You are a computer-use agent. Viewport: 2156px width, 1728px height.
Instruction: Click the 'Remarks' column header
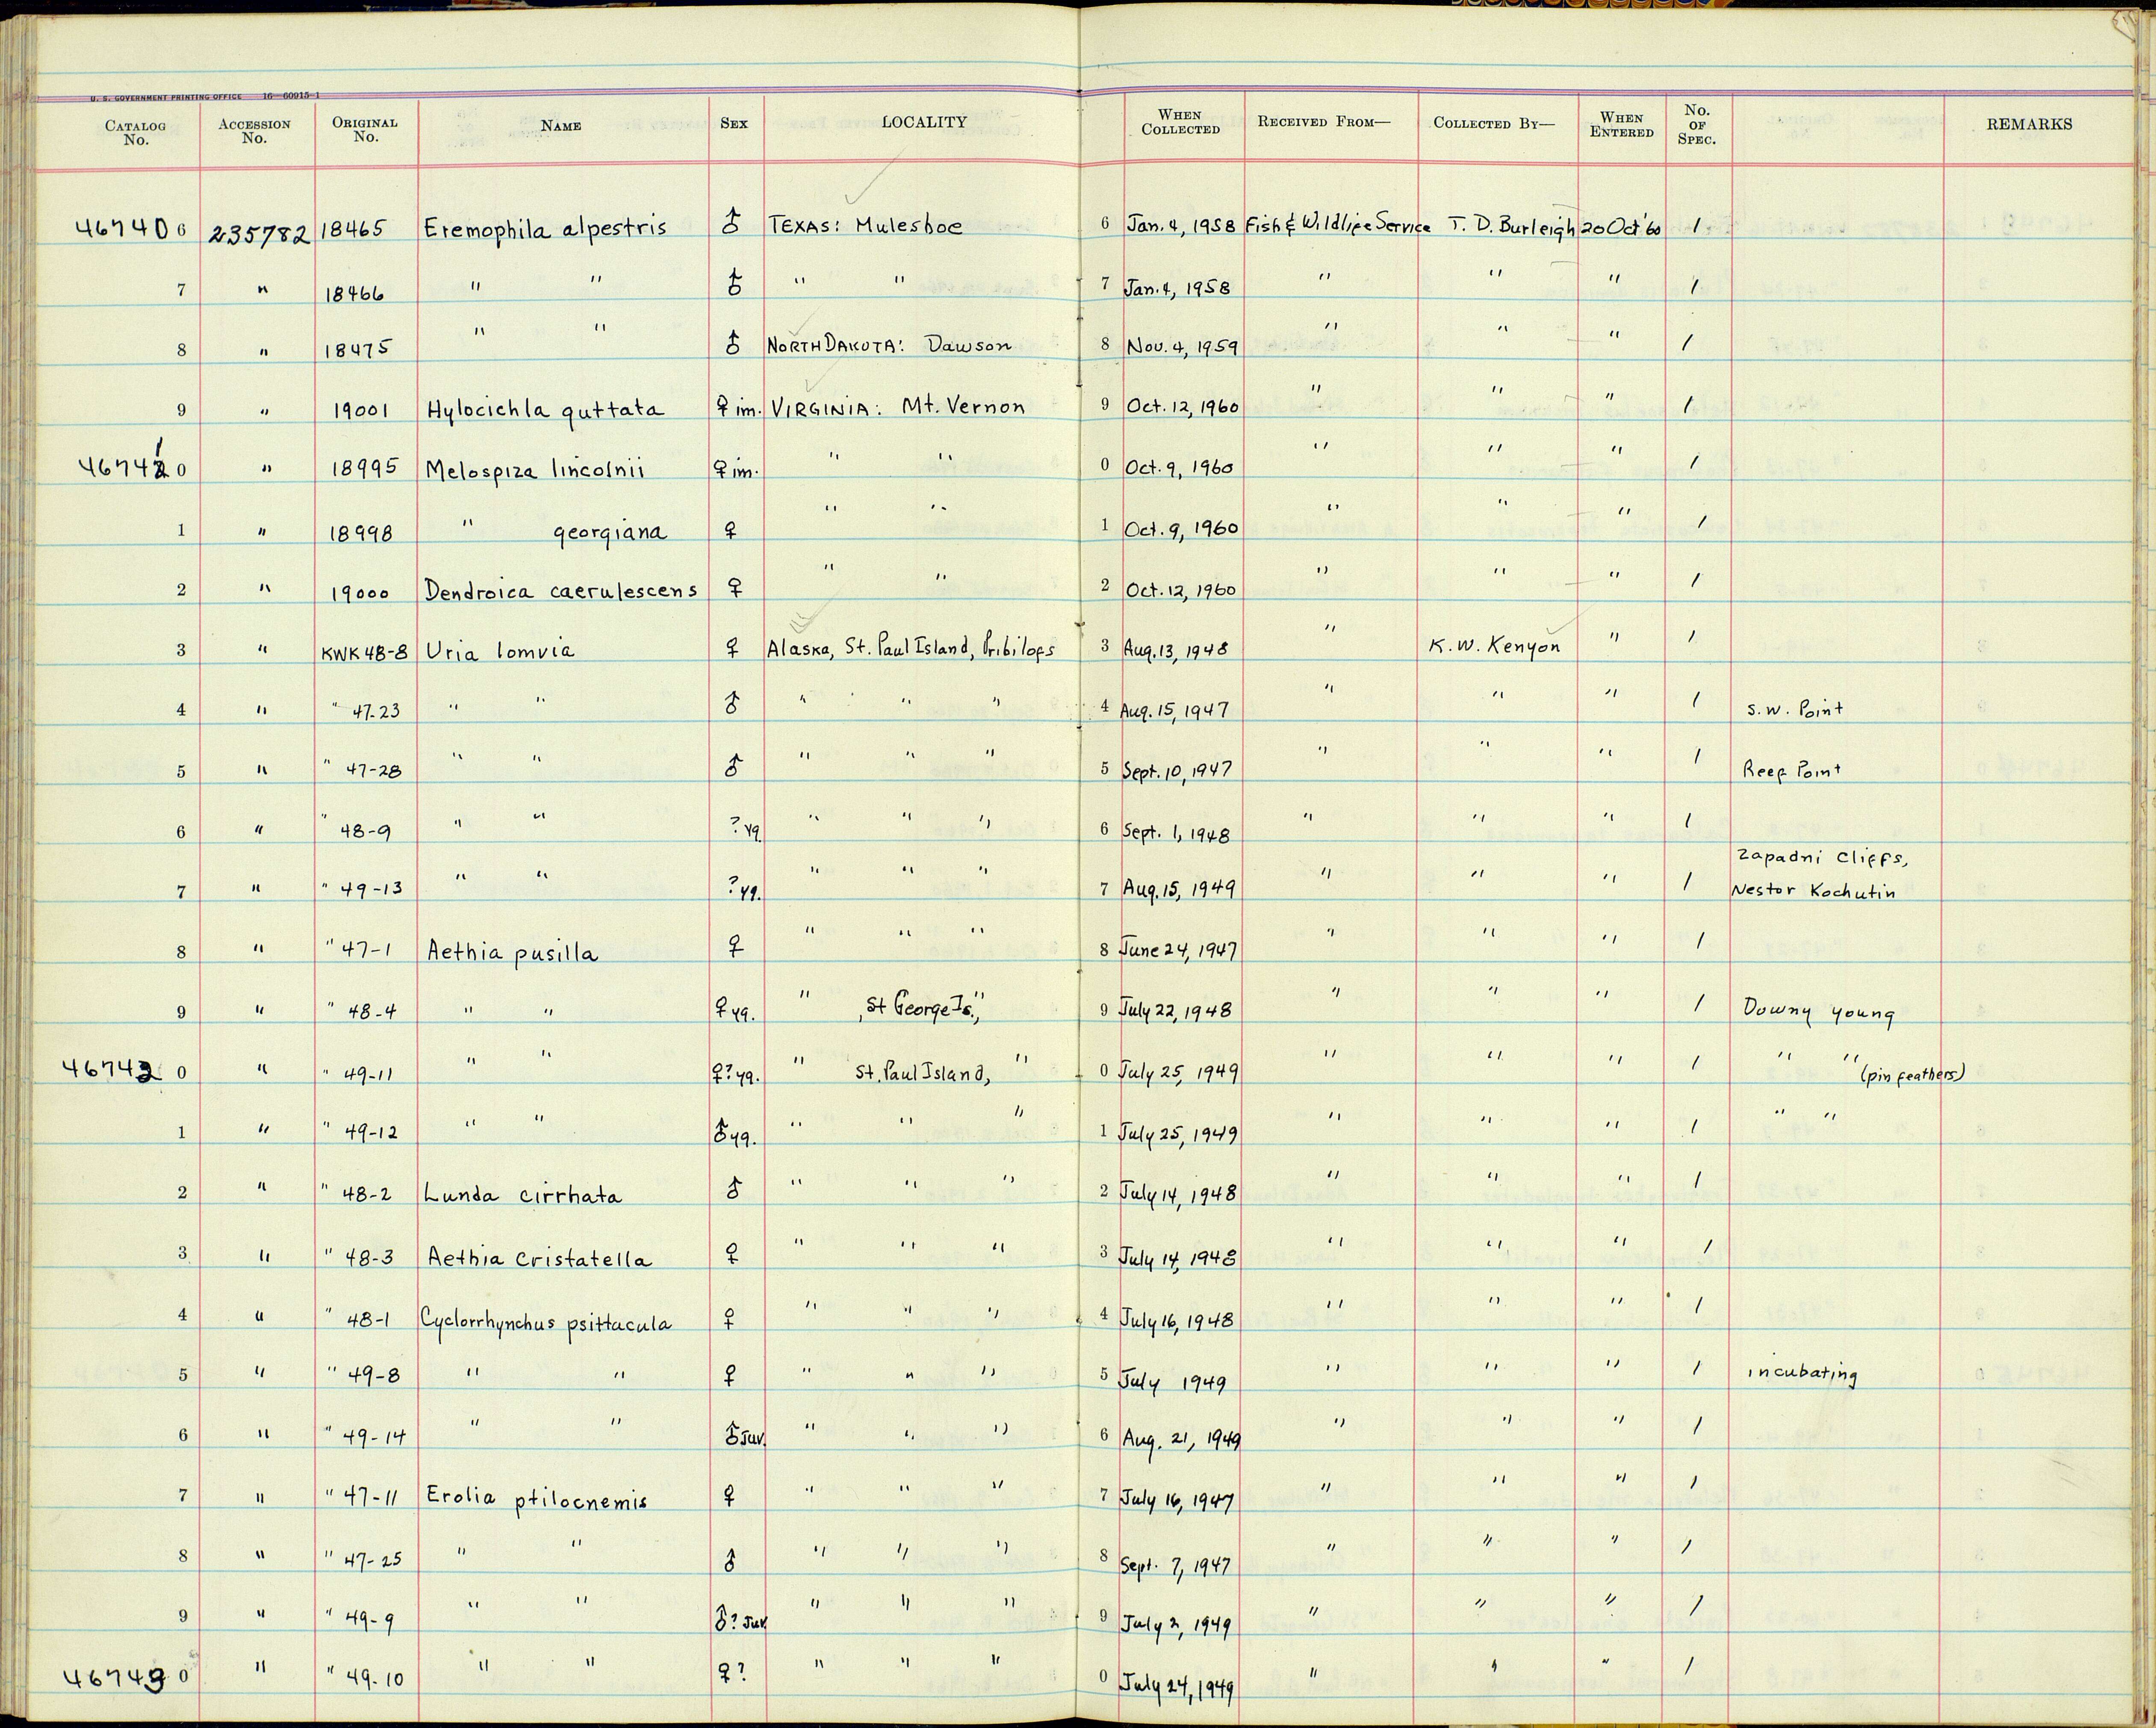coord(2029,124)
